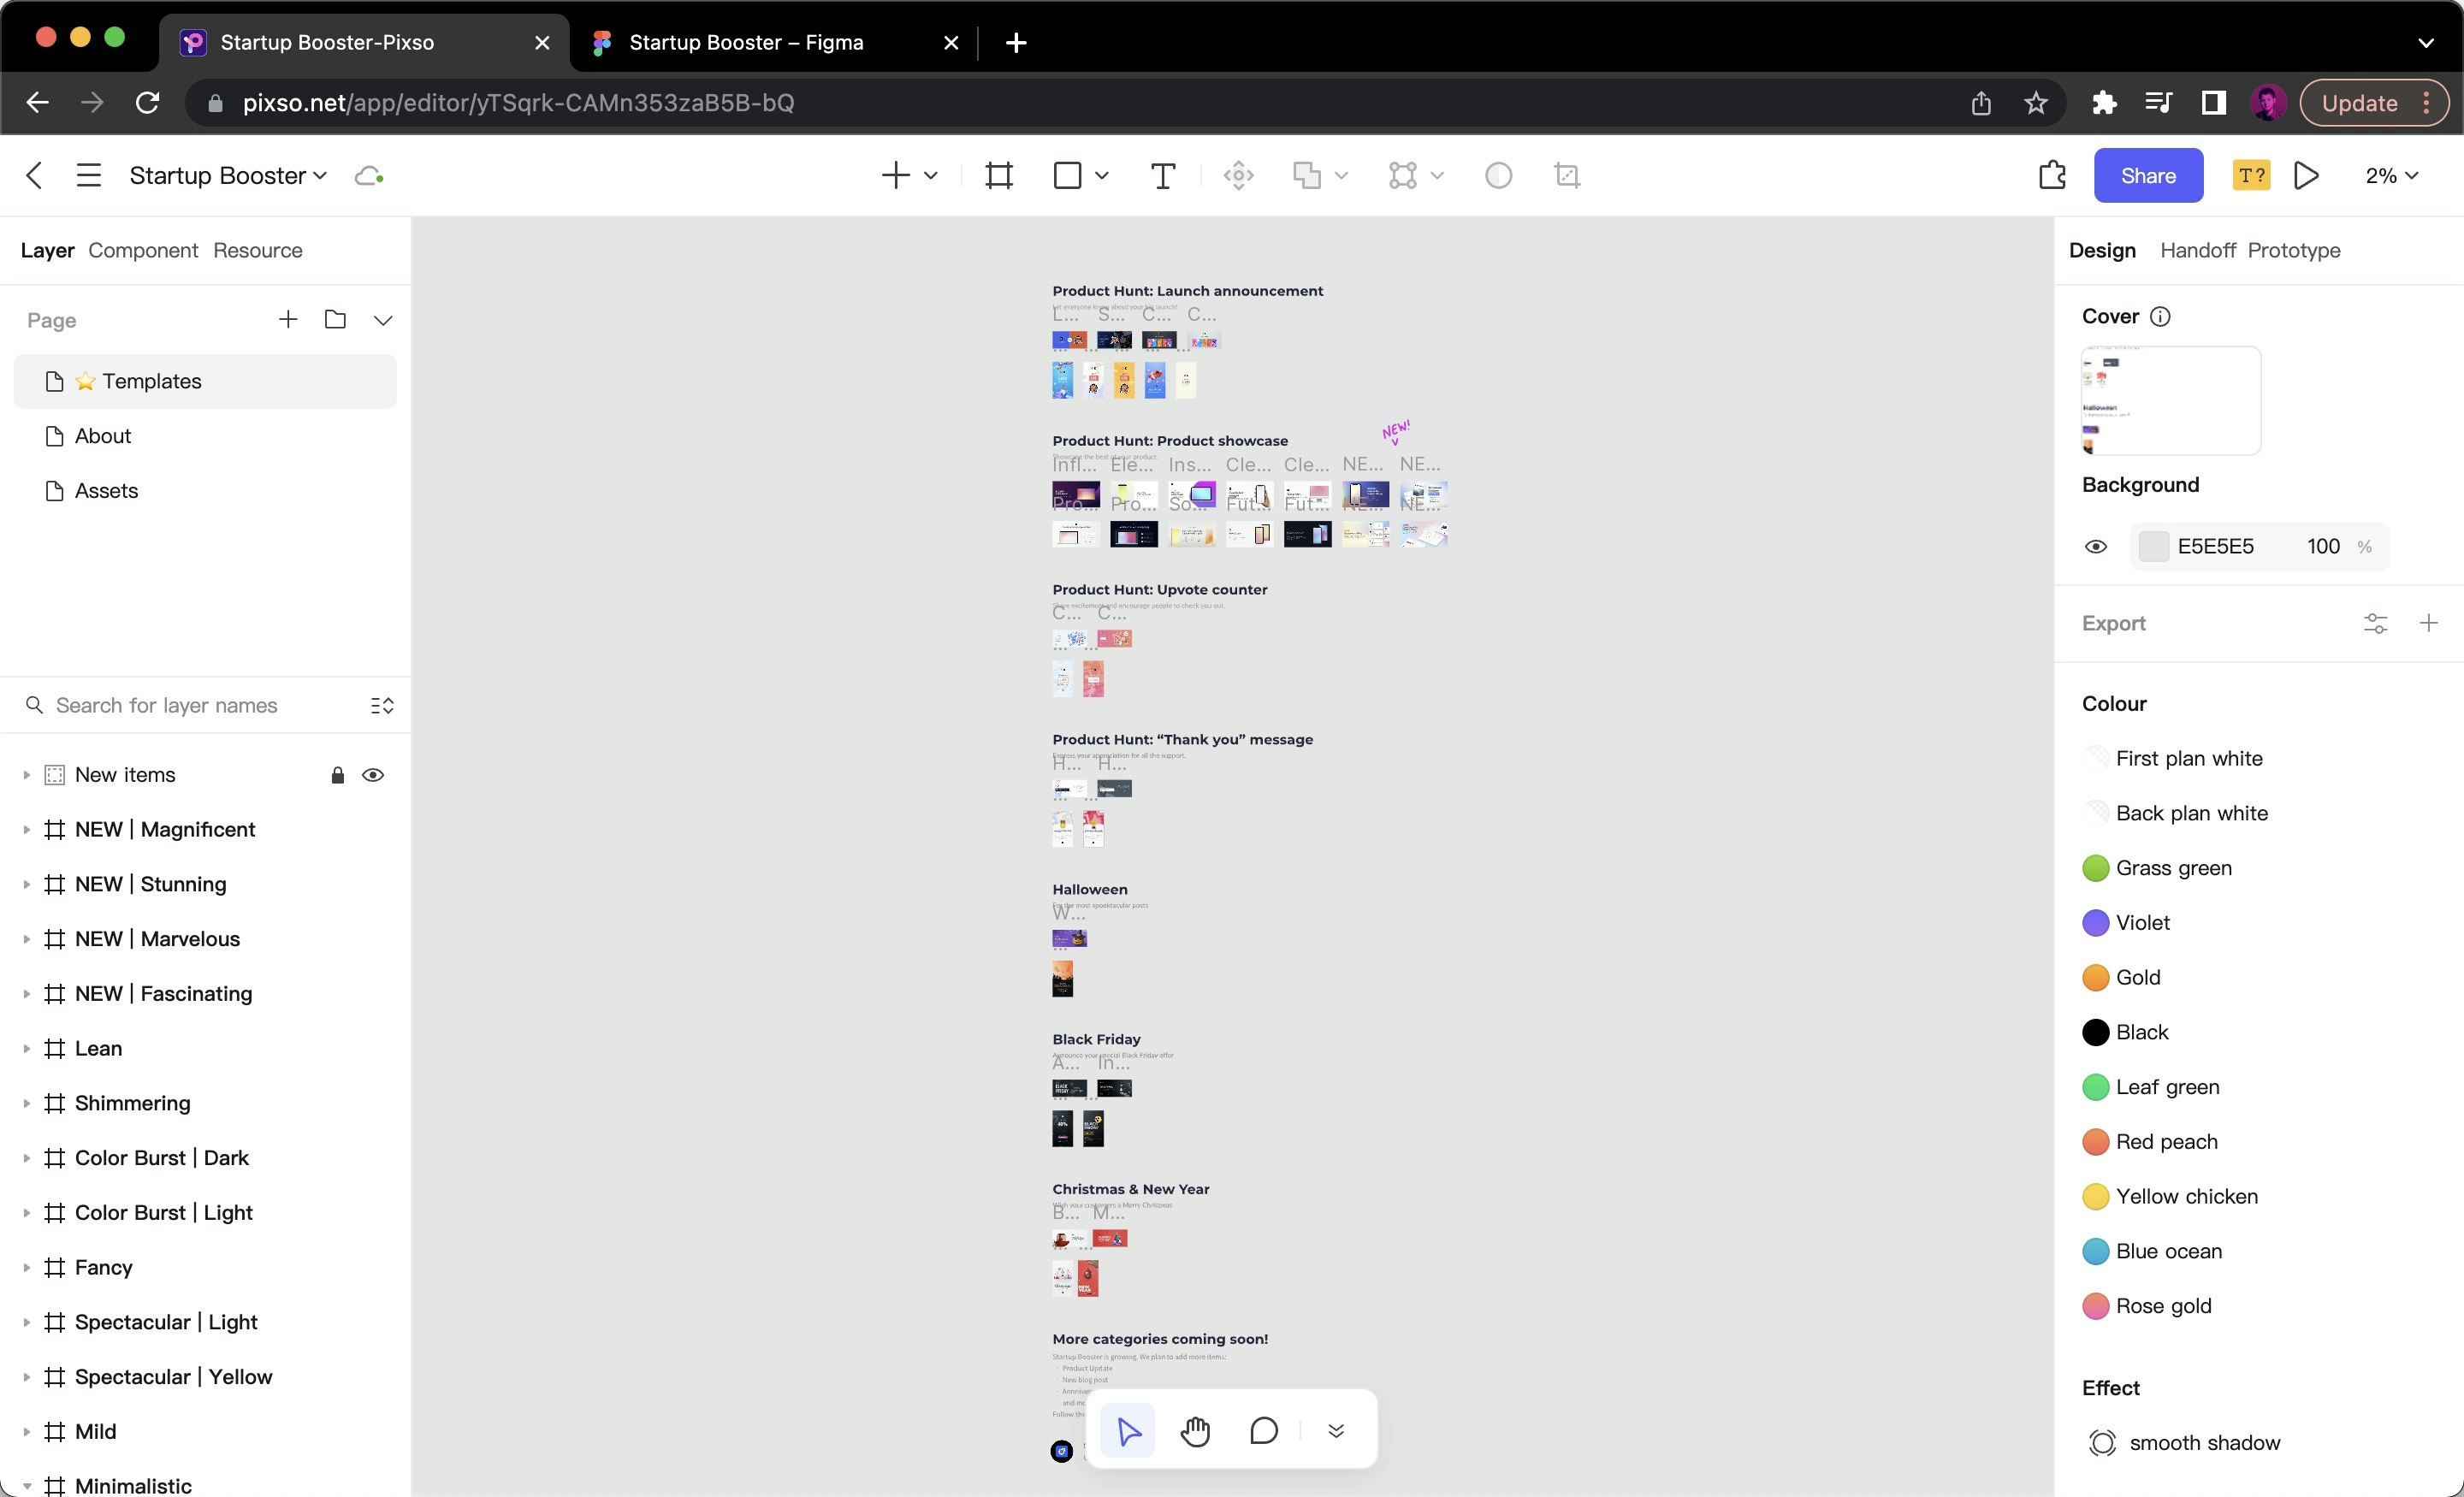Open export settings sliders icon
Image resolution: width=2464 pixels, height=1497 pixels.
pyautogui.click(x=2375, y=624)
